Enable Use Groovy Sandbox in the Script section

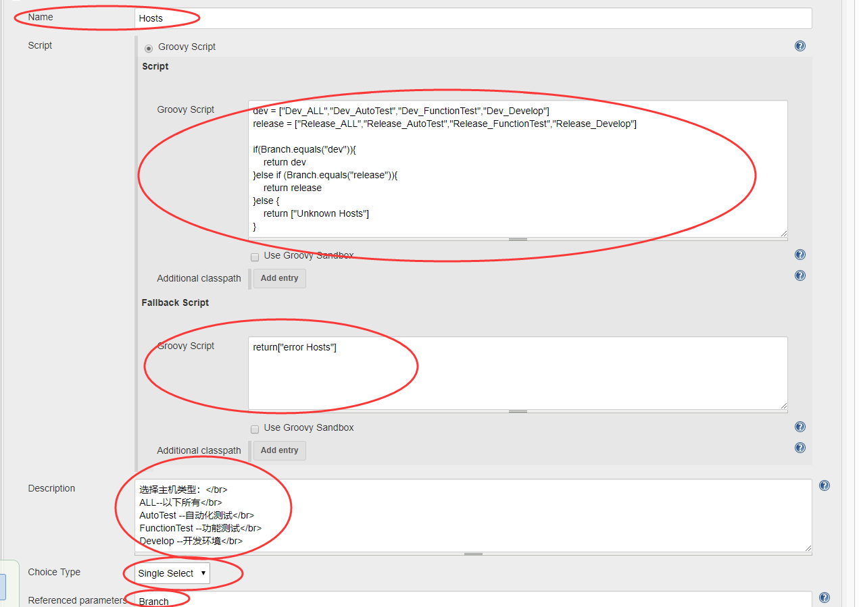(x=255, y=257)
